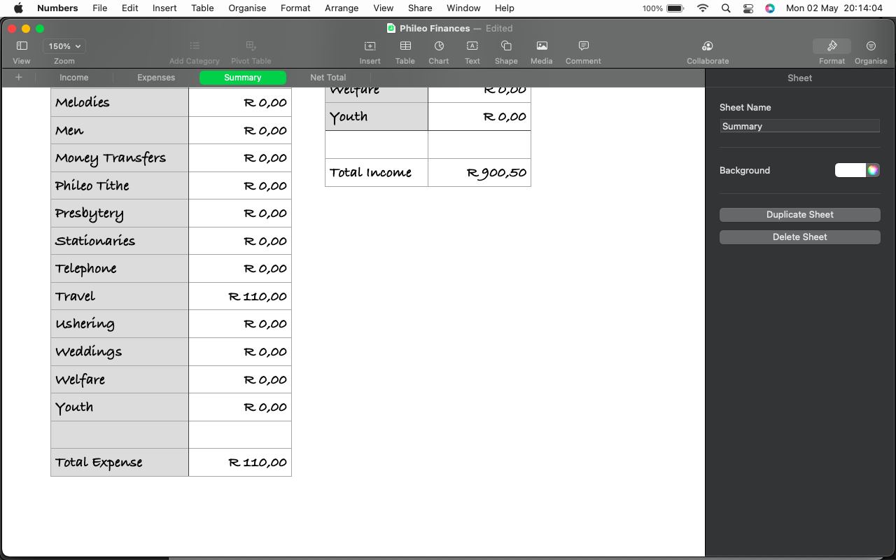
Task: Click the Delete Sheet button
Action: click(799, 237)
